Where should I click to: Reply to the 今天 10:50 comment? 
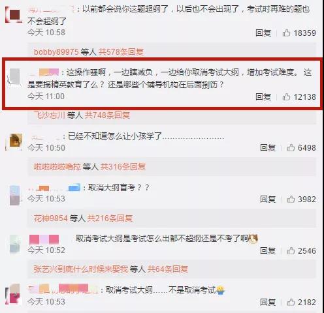(x=268, y=147)
